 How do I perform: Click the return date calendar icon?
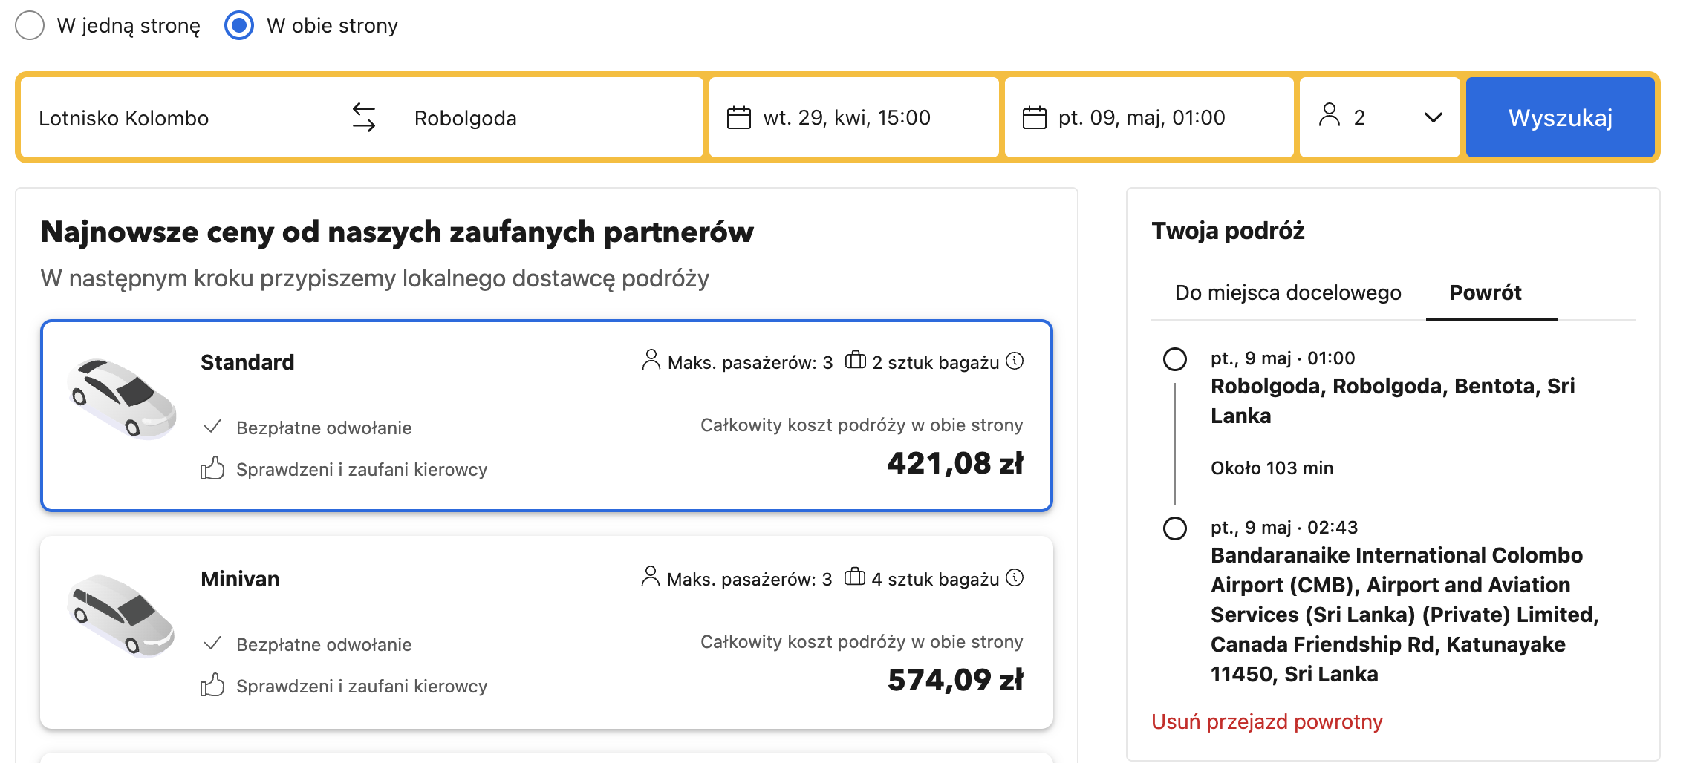pos(1034,117)
